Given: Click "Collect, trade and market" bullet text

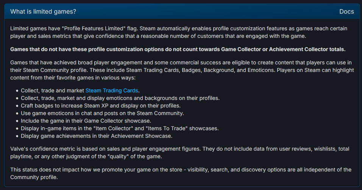Looking at the screenshot, I should click(52, 90).
